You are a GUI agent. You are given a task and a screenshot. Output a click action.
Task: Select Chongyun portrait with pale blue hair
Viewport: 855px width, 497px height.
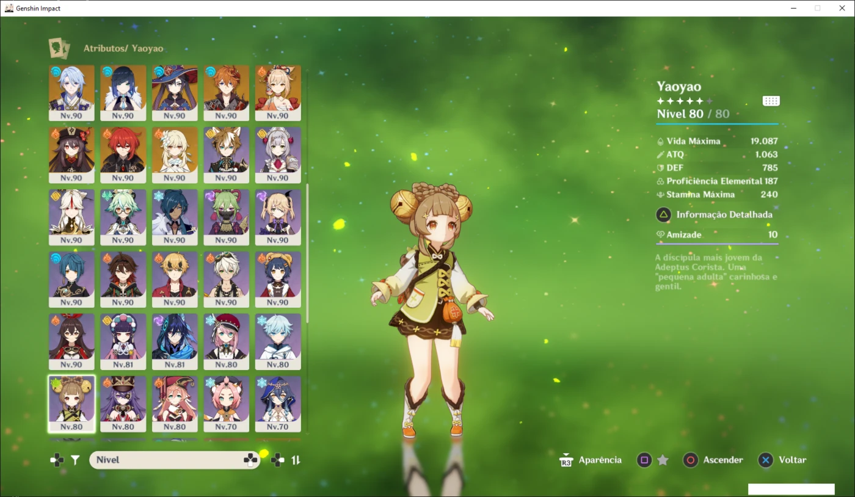click(x=278, y=342)
